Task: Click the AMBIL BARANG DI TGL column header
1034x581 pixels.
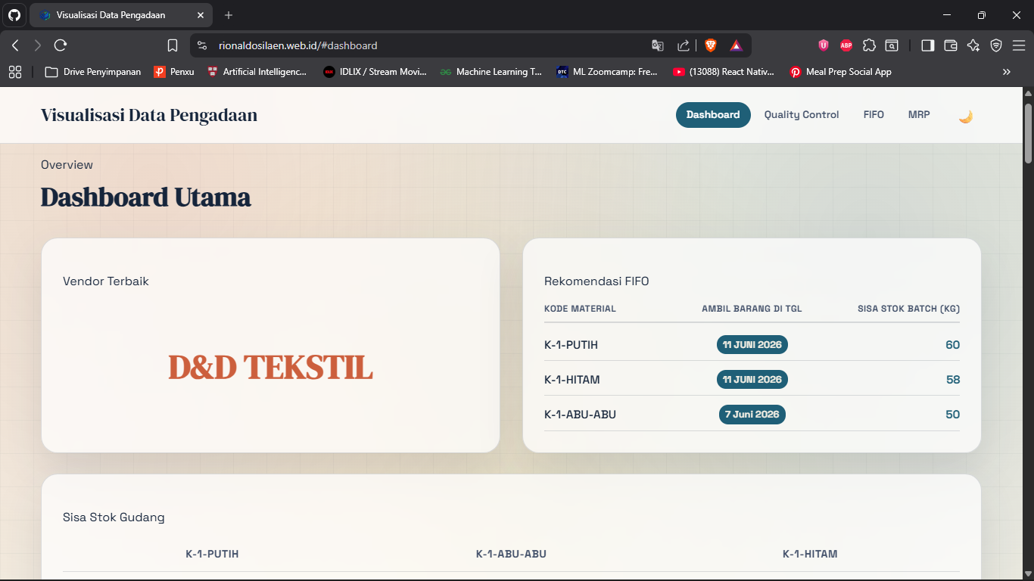Action: [x=752, y=309]
